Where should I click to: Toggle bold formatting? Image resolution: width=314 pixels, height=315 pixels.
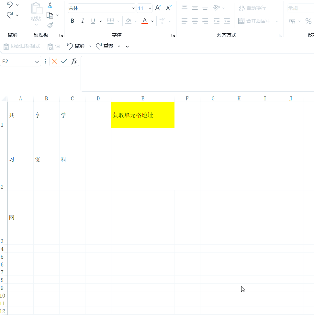pyautogui.click(x=73, y=21)
